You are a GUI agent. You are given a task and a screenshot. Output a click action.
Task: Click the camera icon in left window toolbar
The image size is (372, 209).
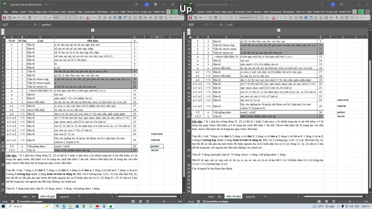(x=25, y=17)
